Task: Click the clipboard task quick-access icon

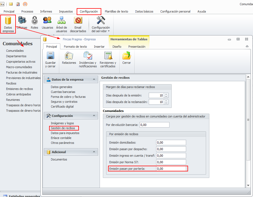Action: [x=18, y=4]
